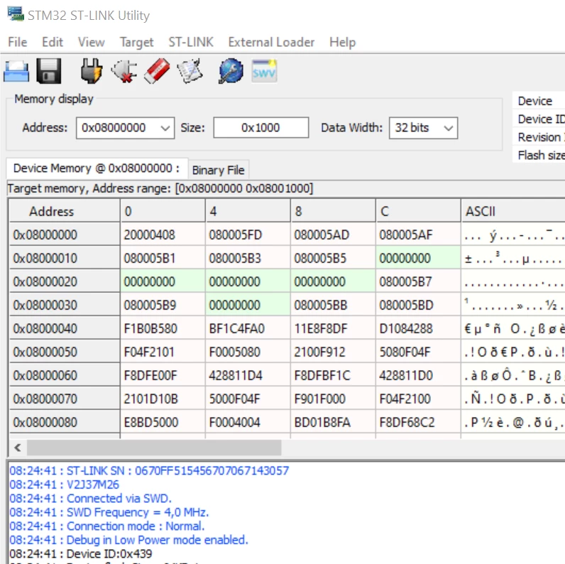Select memory cell F8DF68C2

(417, 422)
